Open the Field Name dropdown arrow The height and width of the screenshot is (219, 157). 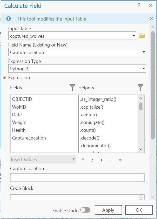(x=144, y=52)
